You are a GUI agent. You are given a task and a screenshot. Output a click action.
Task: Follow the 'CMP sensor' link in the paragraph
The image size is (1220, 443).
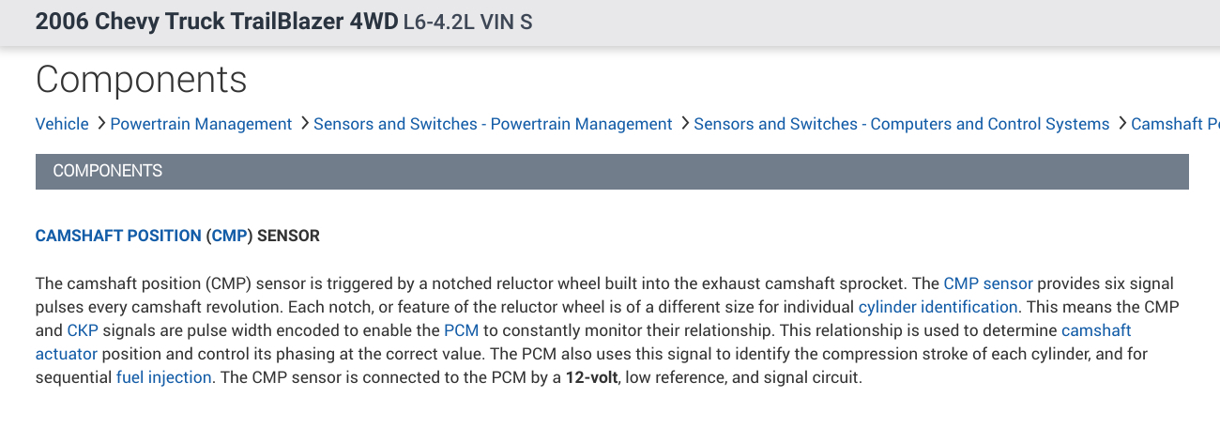click(987, 283)
